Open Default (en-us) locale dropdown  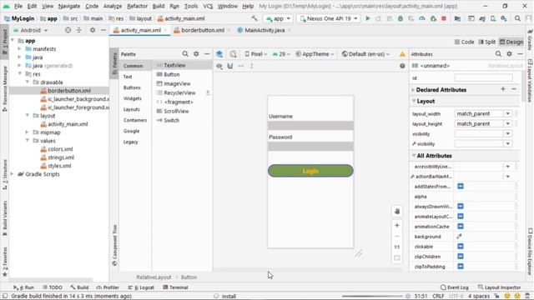point(365,54)
